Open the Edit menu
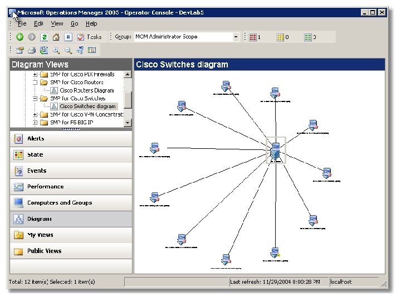Screen dimensions: 401x301 38,23
